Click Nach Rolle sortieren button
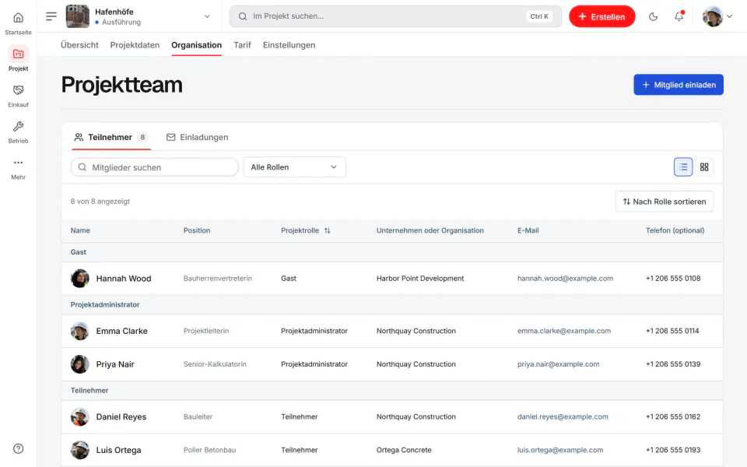This screenshot has height=467, width=747. tap(664, 202)
